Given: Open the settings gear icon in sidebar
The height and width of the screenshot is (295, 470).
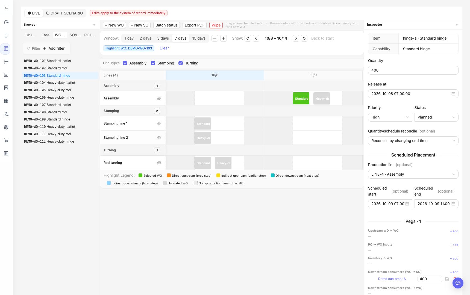Looking at the screenshot, I should click(x=6, y=127).
